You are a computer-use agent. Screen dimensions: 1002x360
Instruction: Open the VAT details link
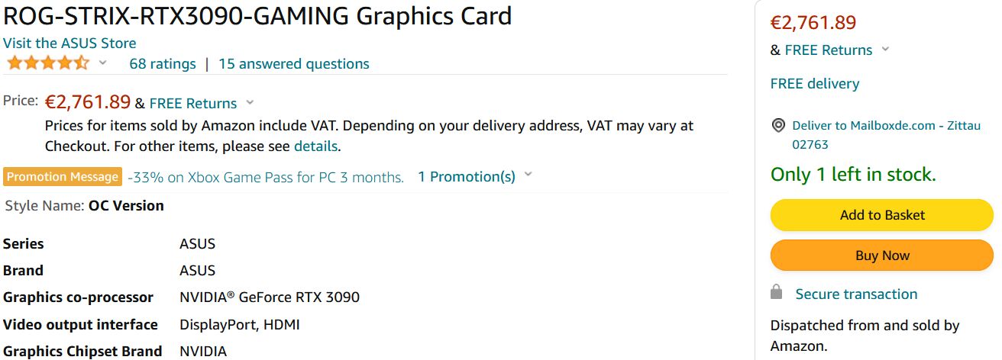click(316, 146)
